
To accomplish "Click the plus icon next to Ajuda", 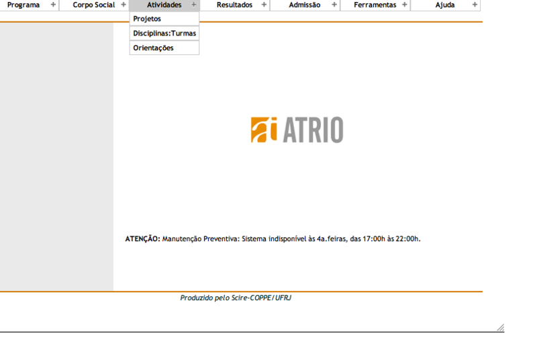I will pos(475,5).
